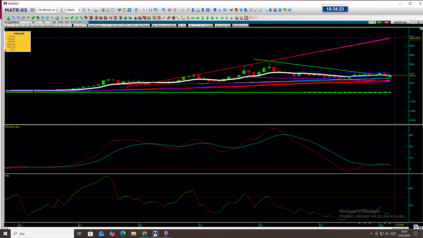Select the TMP tab in chart header

[x=79, y=22]
